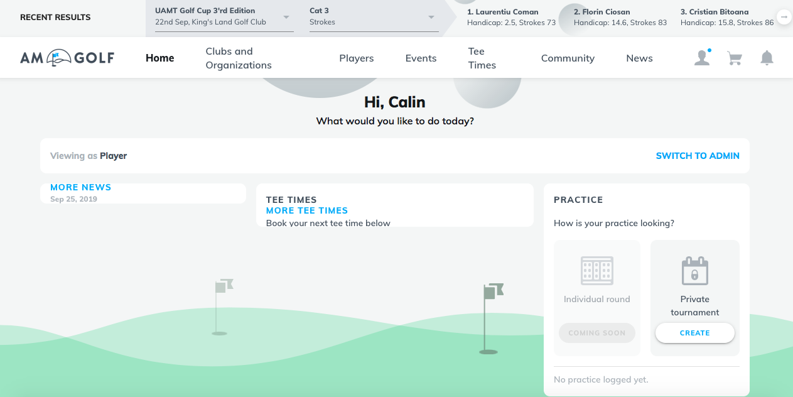
Task: Click the Practice heading
Action: coord(578,200)
